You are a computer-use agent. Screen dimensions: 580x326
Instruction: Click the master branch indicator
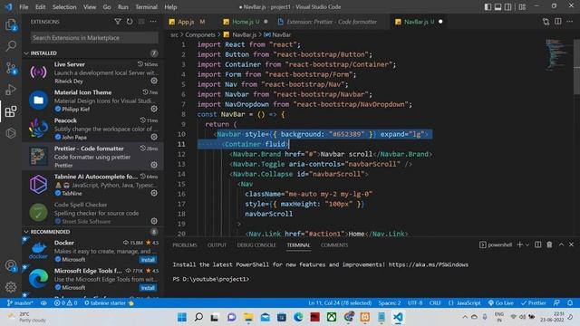pyautogui.click(x=20, y=302)
